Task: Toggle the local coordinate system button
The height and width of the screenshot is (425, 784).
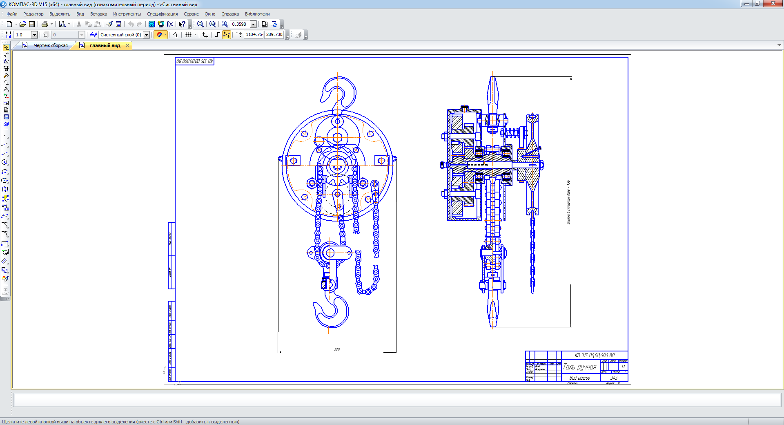Action: (x=205, y=35)
